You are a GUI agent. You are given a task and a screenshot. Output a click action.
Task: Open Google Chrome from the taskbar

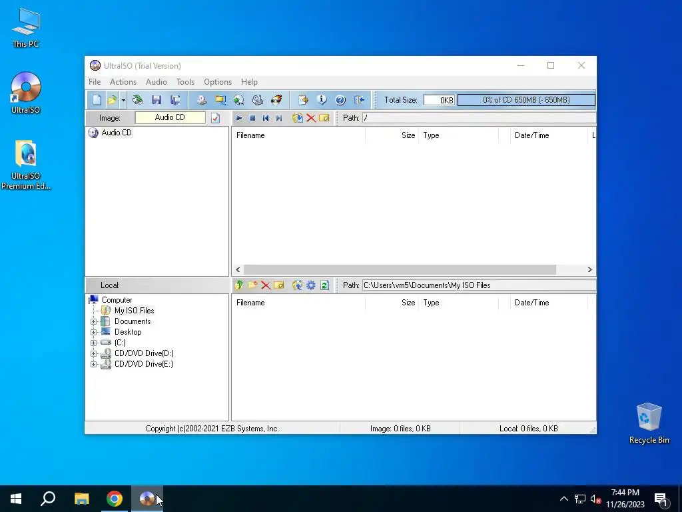[115, 499]
